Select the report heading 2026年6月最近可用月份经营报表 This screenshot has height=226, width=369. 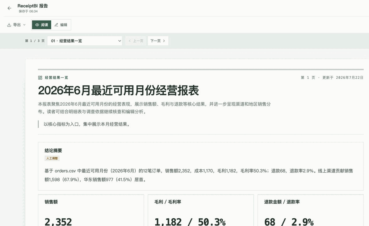(x=118, y=90)
